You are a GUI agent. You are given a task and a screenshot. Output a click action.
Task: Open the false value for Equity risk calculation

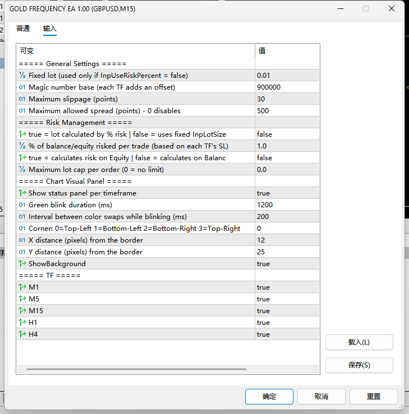[x=287, y=157]
